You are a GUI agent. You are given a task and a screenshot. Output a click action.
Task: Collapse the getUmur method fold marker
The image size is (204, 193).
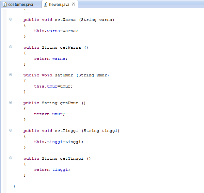click(10, 103)
